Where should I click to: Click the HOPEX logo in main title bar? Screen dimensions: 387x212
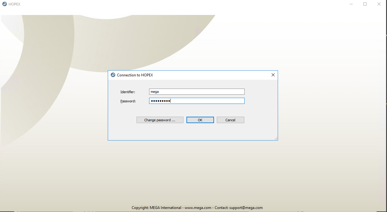[x=5, y=4]
